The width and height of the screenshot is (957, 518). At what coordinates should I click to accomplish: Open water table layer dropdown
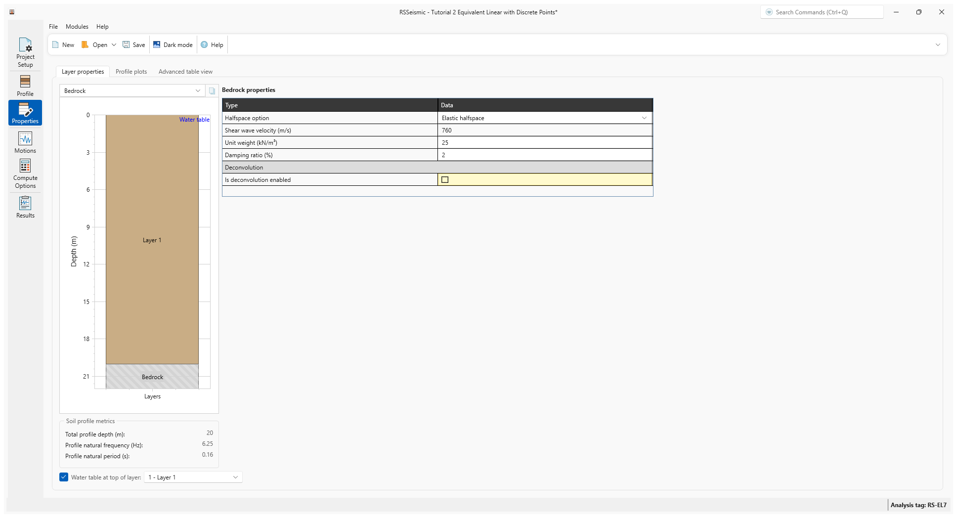193,477
